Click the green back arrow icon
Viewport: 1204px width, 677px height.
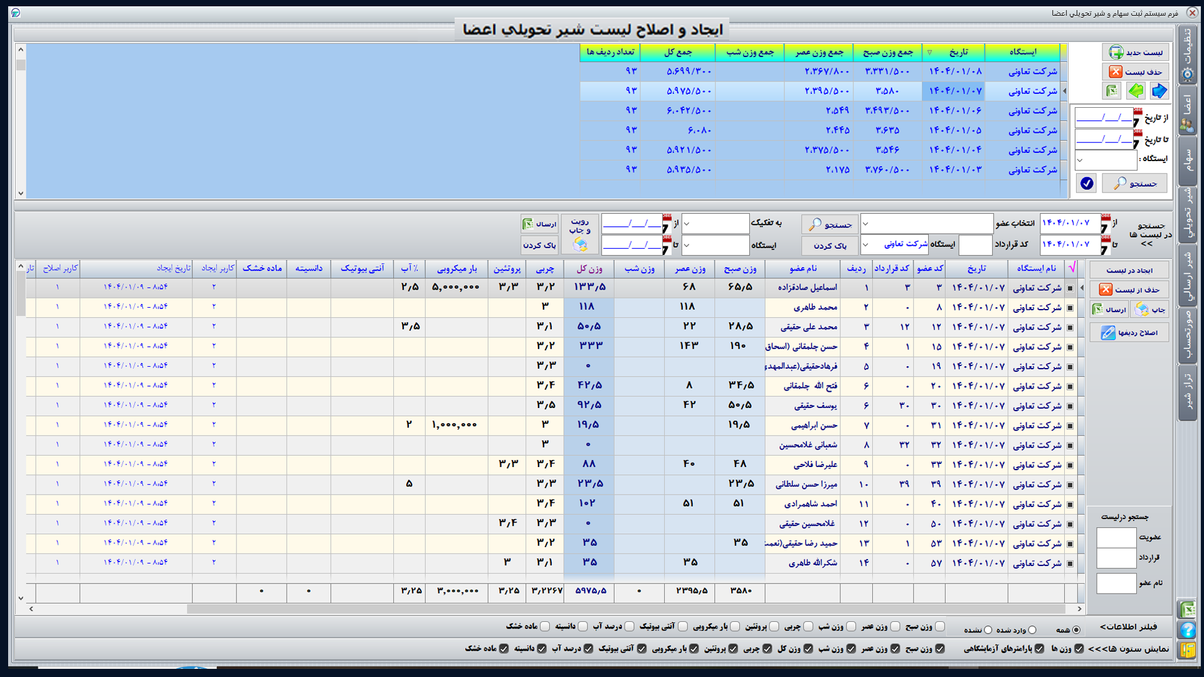tap(1136, 91)
